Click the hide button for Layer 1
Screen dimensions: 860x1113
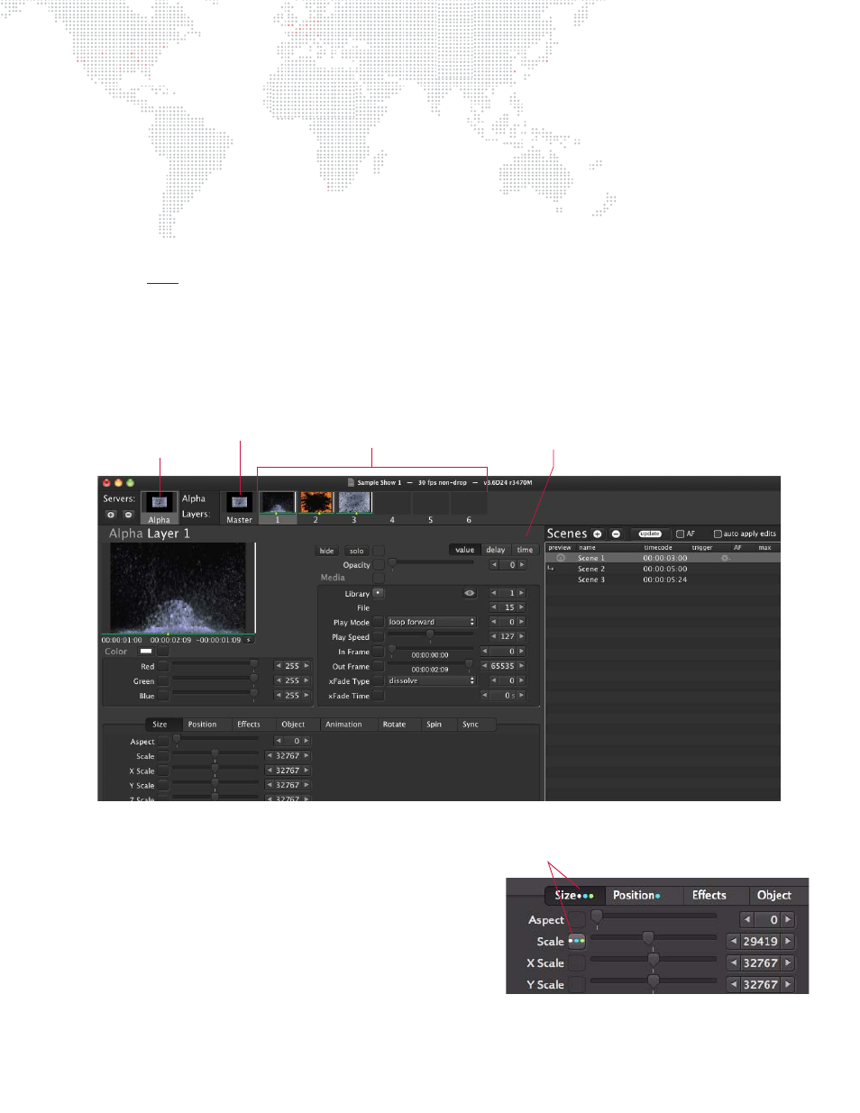[x=326, y=551]
